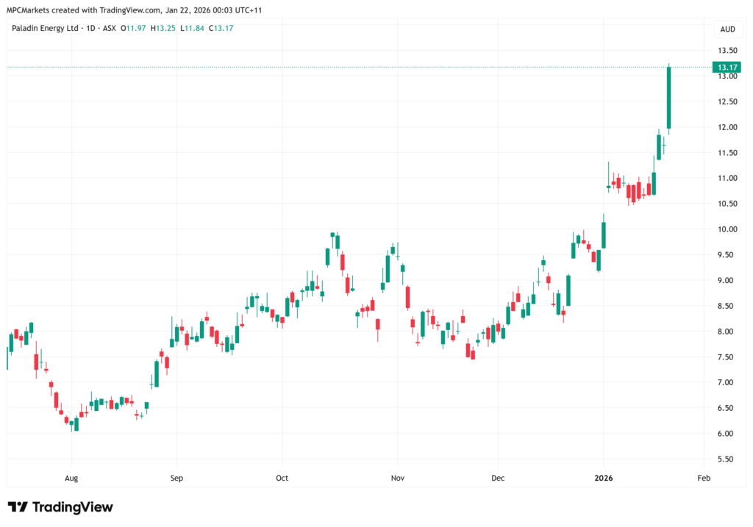Click the Oct label on time axis

coord(282,478)
